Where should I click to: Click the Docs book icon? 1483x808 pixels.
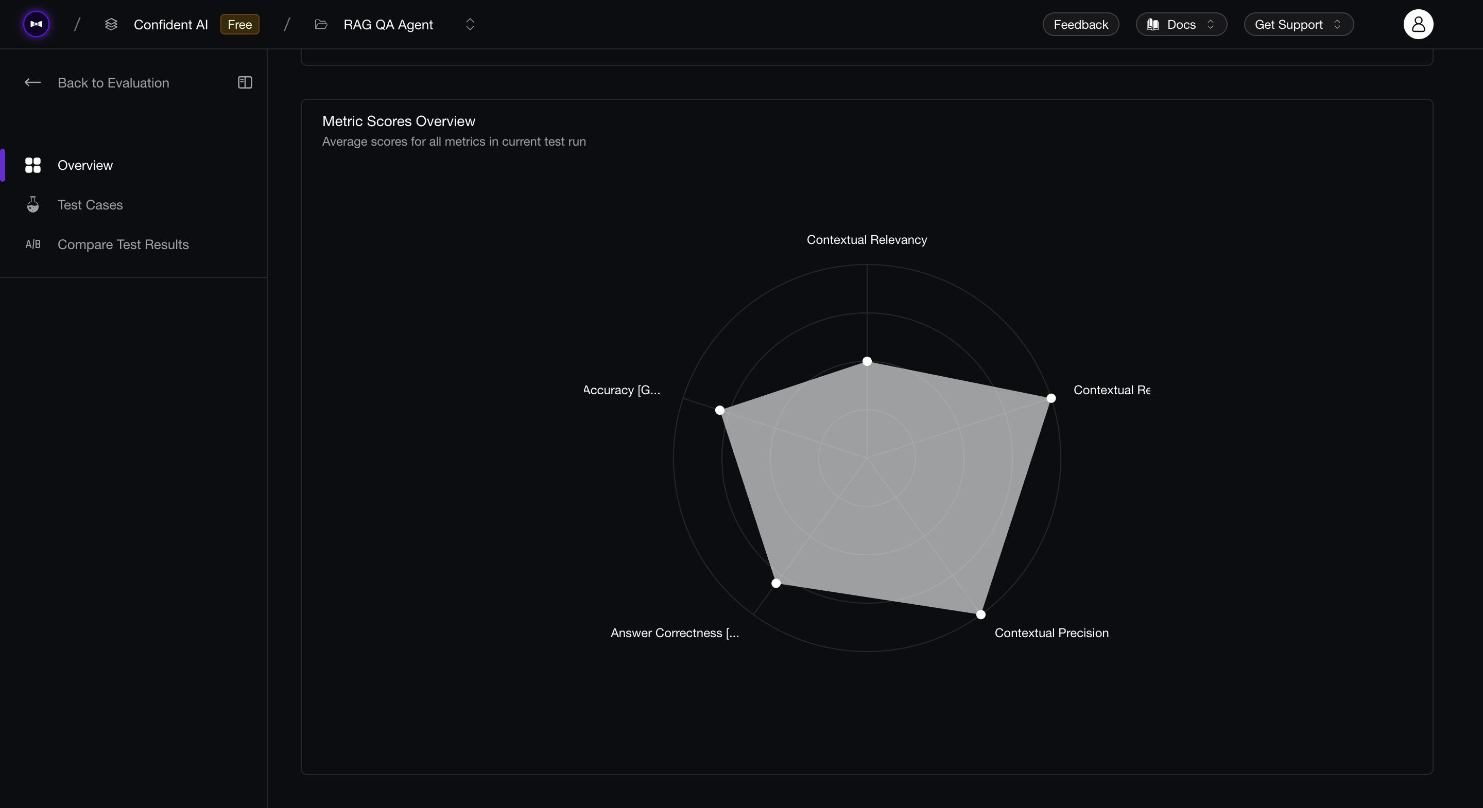pyautogui.click(x=1152, y=24)
